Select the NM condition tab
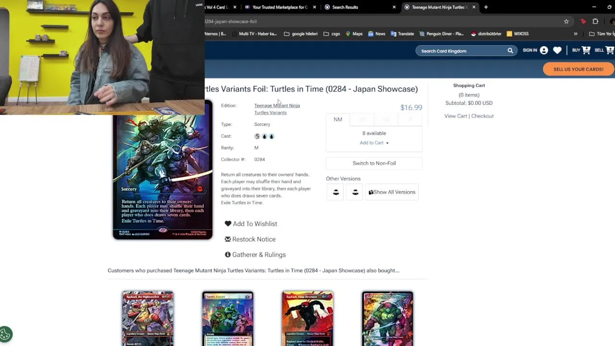The height and width of the screenshot is (346, 615). coord(338,120)
